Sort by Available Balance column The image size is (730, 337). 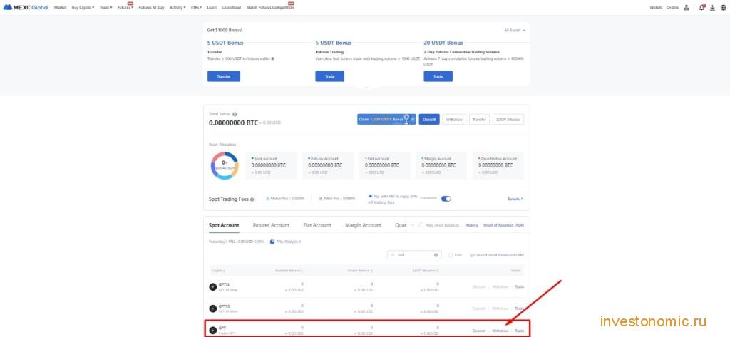289,271
